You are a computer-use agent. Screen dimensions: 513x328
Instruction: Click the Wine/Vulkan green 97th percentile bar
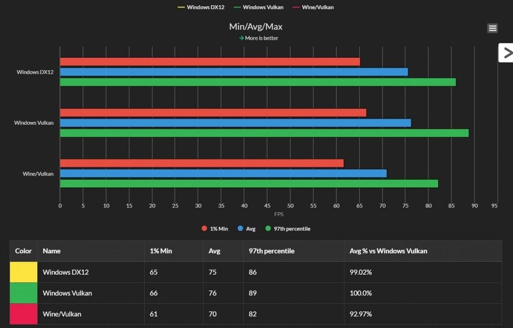coord(249,184)
